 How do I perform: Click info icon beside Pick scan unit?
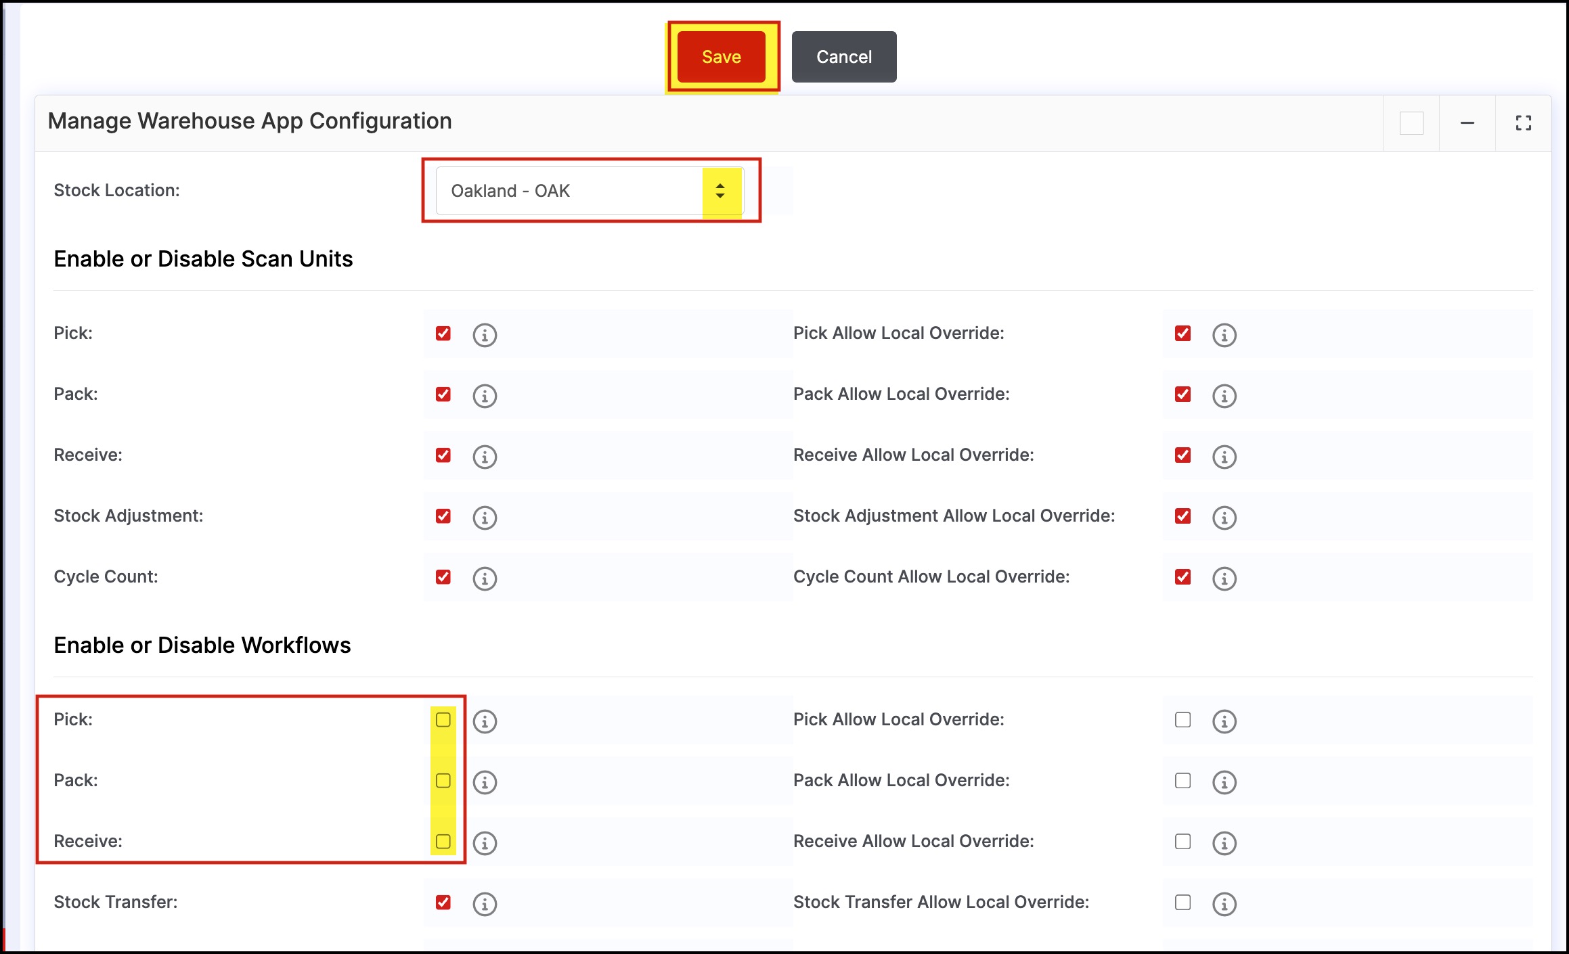485,335
